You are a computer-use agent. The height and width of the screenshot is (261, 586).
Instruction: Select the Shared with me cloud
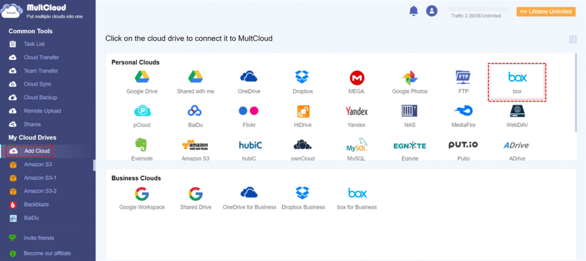(x=196, y=82)
